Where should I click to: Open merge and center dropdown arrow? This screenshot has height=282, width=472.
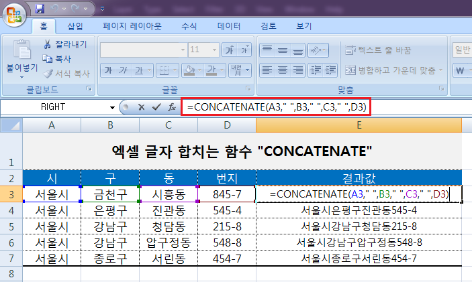click(441, 70)
